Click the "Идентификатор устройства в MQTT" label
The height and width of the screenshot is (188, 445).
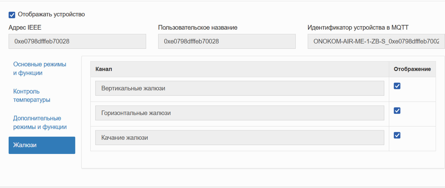[x=358, y=28]
